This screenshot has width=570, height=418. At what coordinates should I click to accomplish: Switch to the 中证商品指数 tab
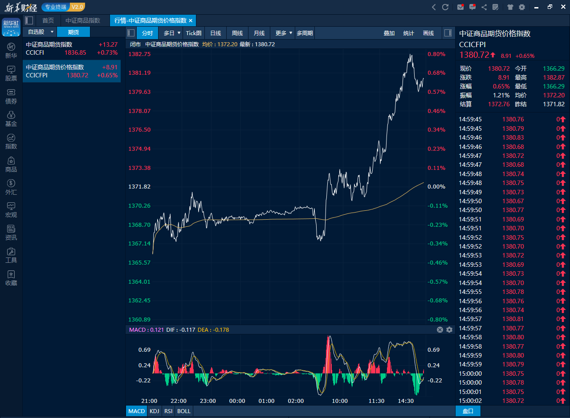pyautogui.click(x=83, y=20)
